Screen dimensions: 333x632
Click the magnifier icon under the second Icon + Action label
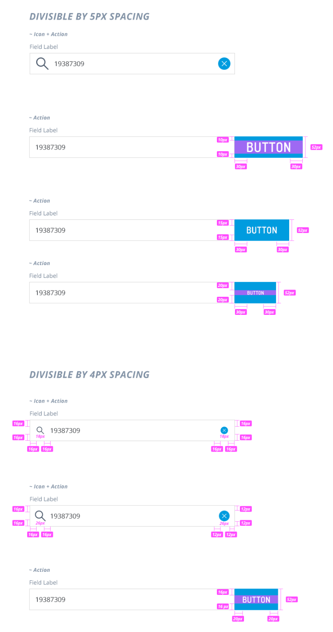tap(39, 430)
